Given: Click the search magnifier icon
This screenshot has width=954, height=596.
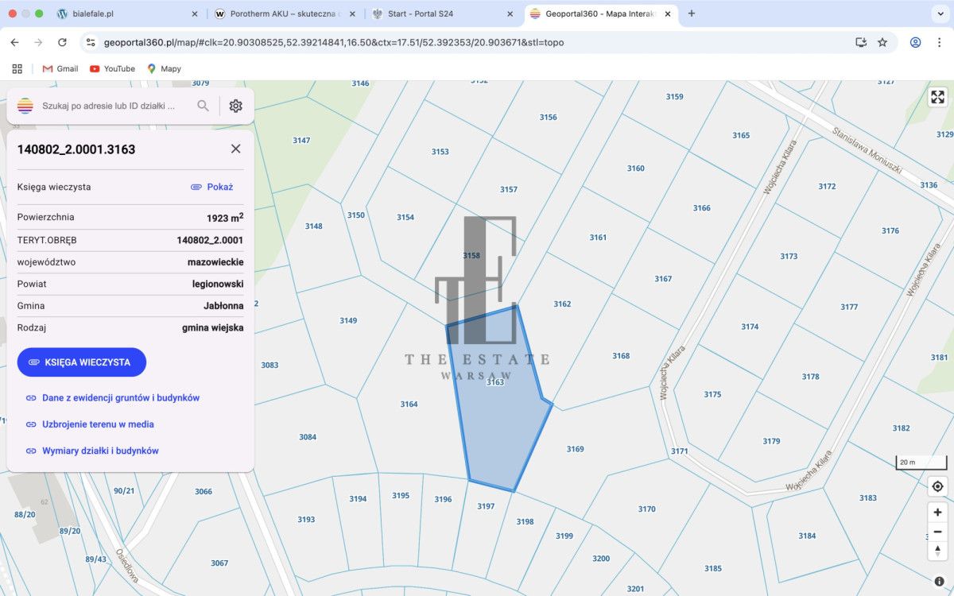Looking at the screenshot, I should point(204,106).
